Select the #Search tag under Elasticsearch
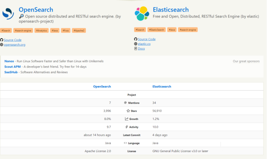The image size is (267, 159). 140,30
